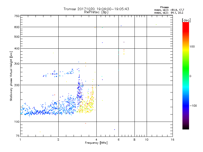The image size is (203, 152).
Task: Click the "Frequency [MHz]" axis label
Action: tap(96, 143)
